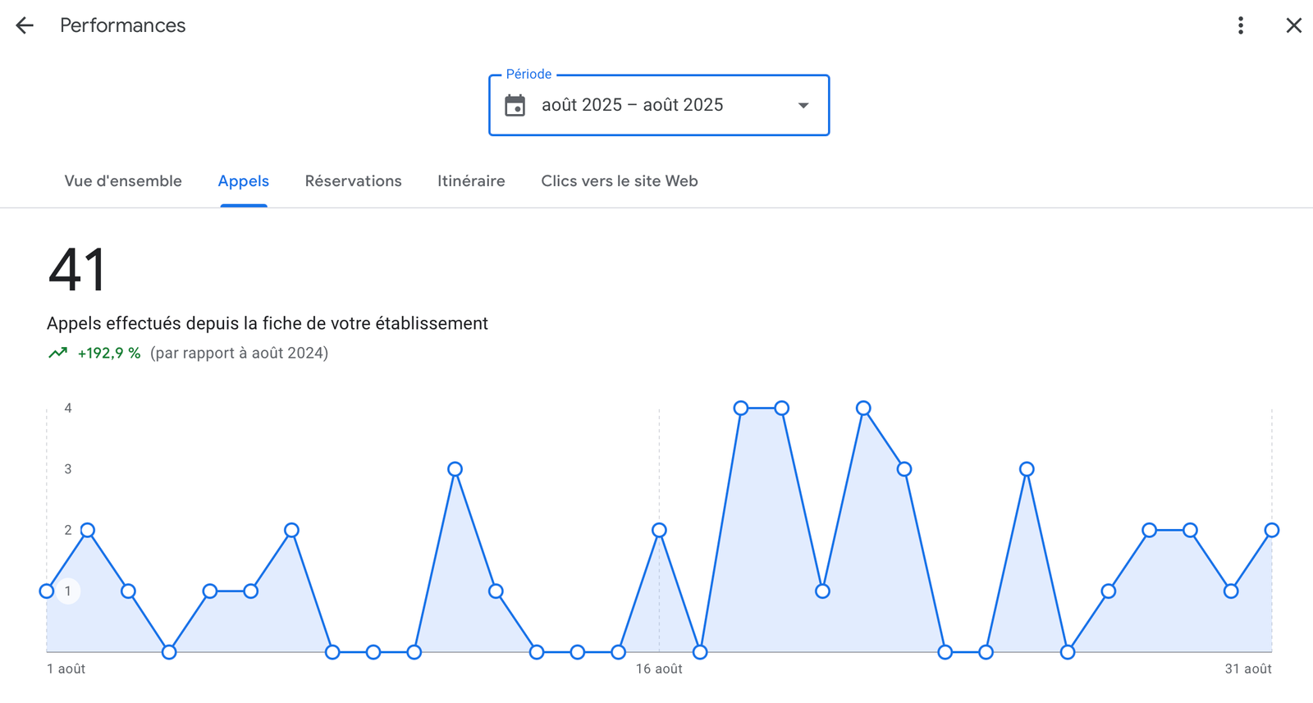Click the chart data point at 16 août

click(x=659, y=530)
